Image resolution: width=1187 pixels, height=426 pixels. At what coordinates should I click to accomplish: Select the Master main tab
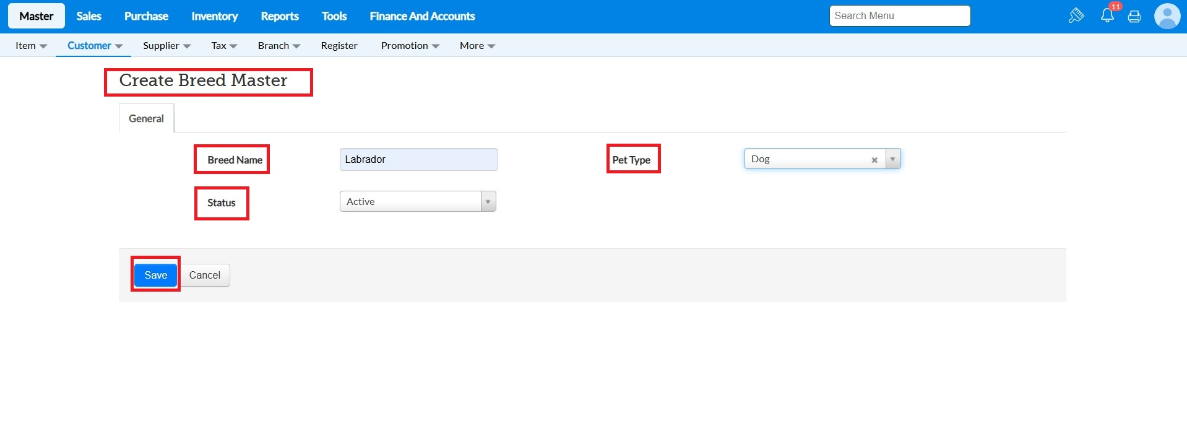coord(37,16)
